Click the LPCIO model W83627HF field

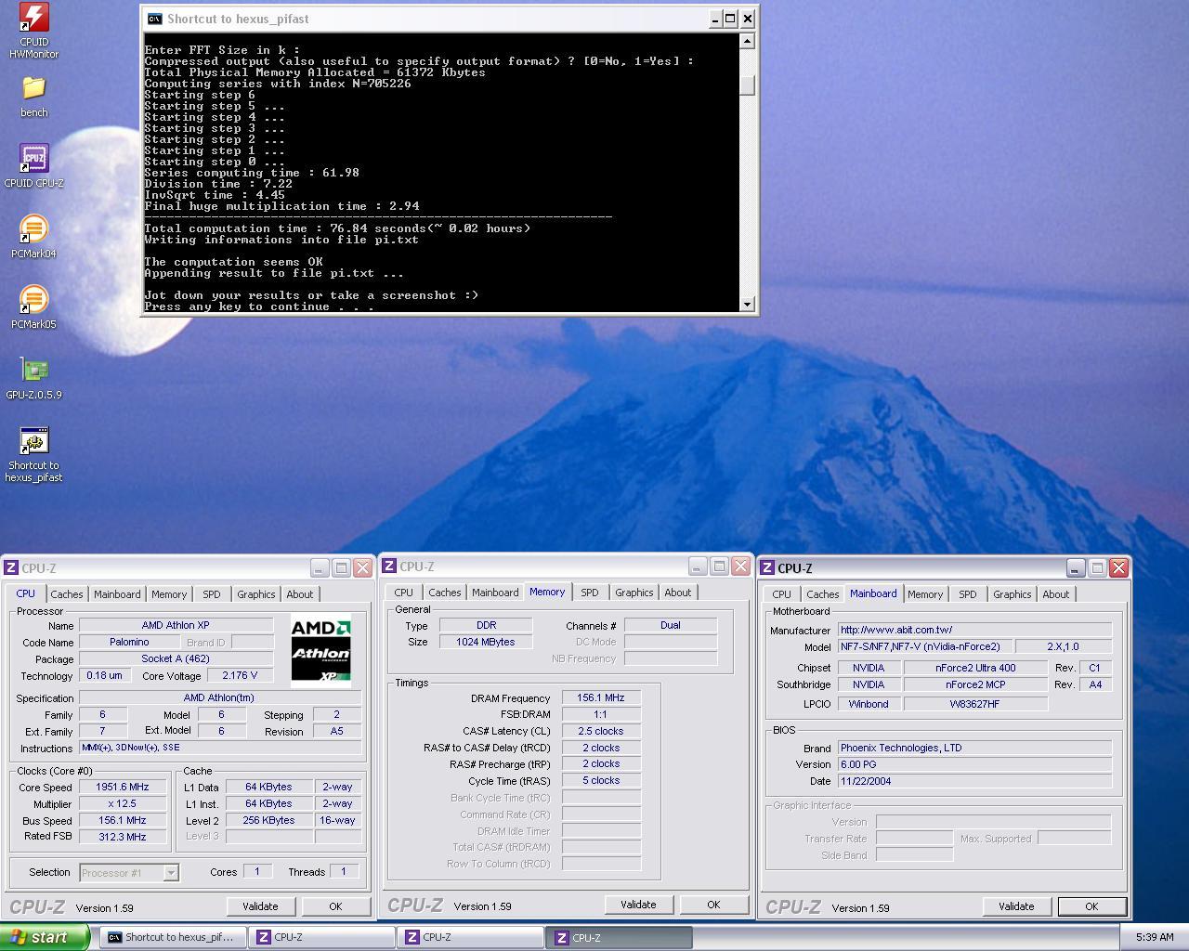[x=975, y=704]
